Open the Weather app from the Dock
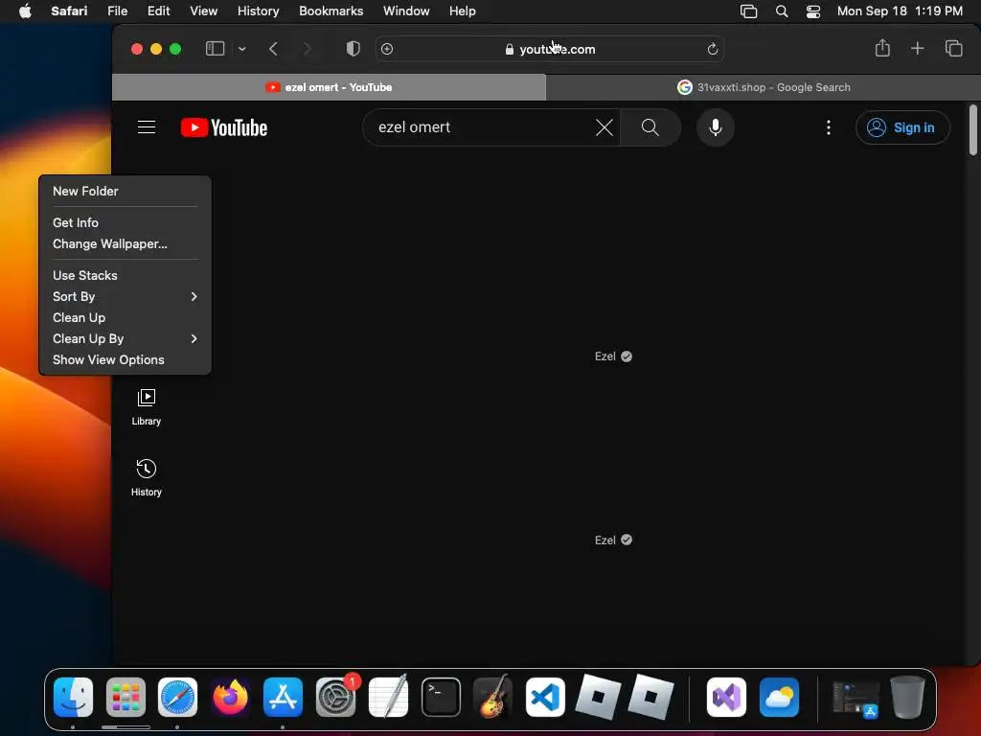 click(x=779, y=698)
